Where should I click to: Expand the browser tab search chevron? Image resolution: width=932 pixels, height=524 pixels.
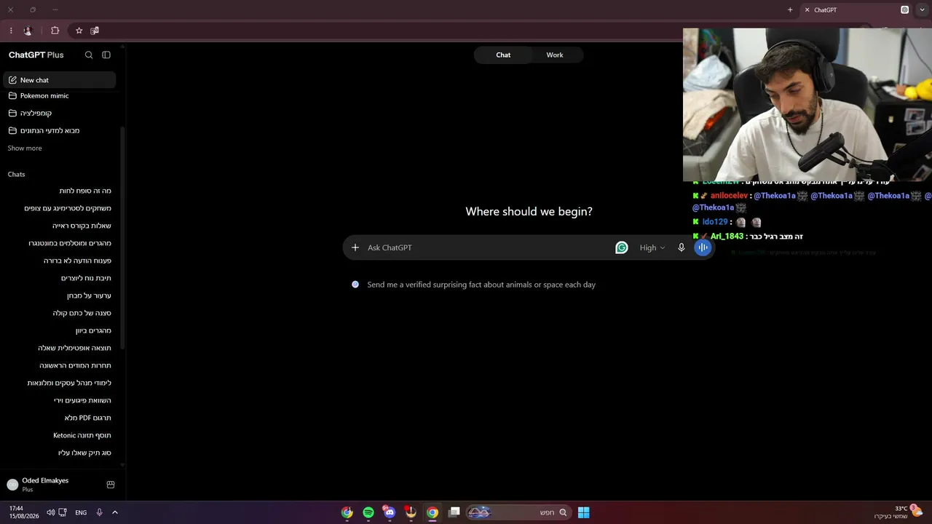(923, 10)
